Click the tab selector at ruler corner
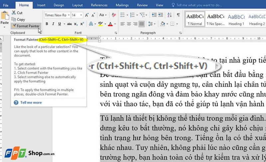Screen dimensions: 266x162 1,39
